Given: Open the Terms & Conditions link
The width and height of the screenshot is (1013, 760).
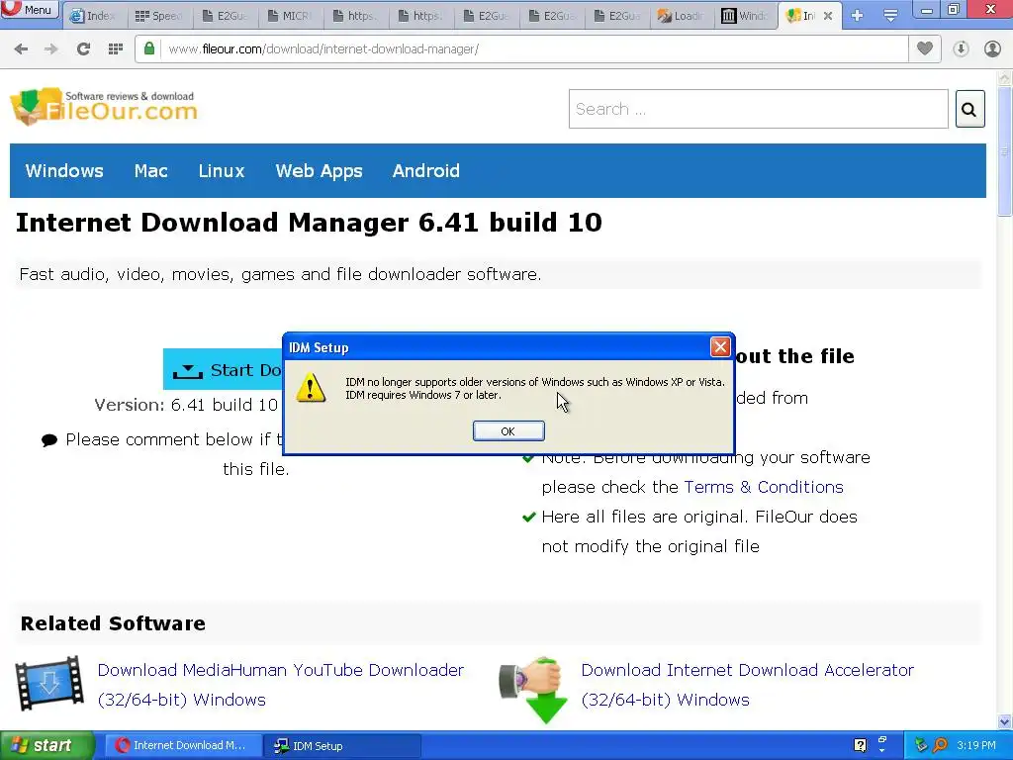Looking at the screenshot, I should pyautogui.click(x=764, y=487).
